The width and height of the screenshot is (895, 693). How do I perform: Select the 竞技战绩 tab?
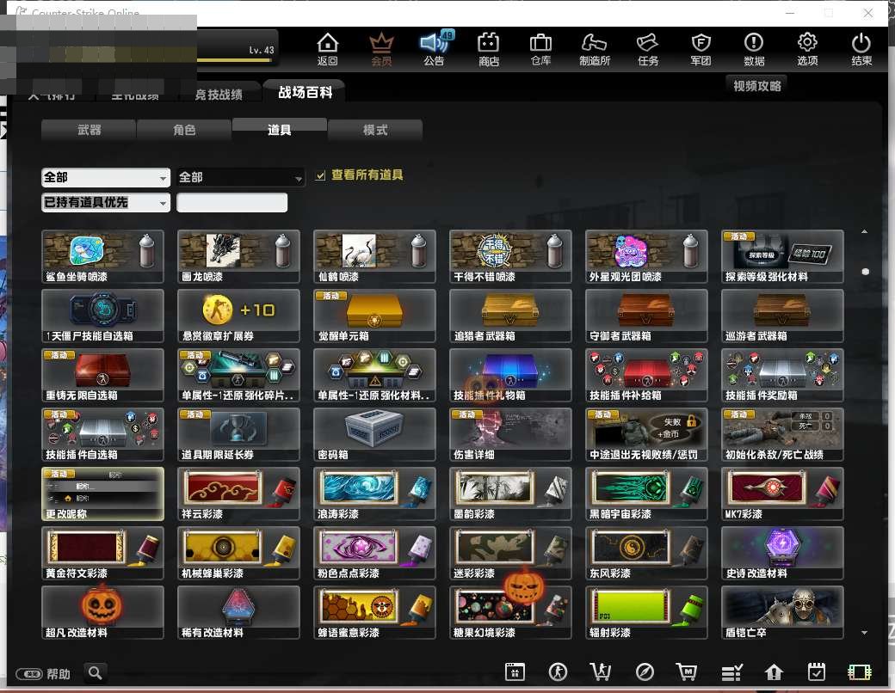(219, 94)
